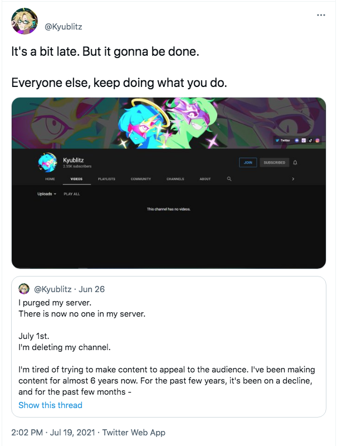This screenshot has width=337, height=446.
Task: Click the channel search magnifier icon
Action: 229,178
